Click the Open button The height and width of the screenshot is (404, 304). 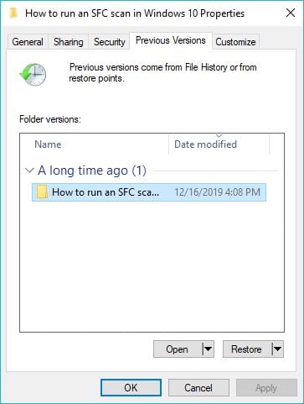(178, 349)
